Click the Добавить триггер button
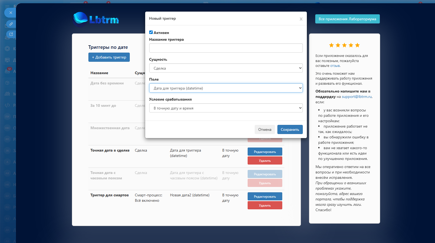Screen dimensions: 435x243 (x=109, y=57)
